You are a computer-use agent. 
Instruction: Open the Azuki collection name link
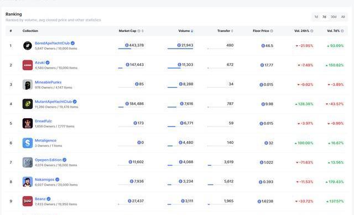click(x=40, y=62)
